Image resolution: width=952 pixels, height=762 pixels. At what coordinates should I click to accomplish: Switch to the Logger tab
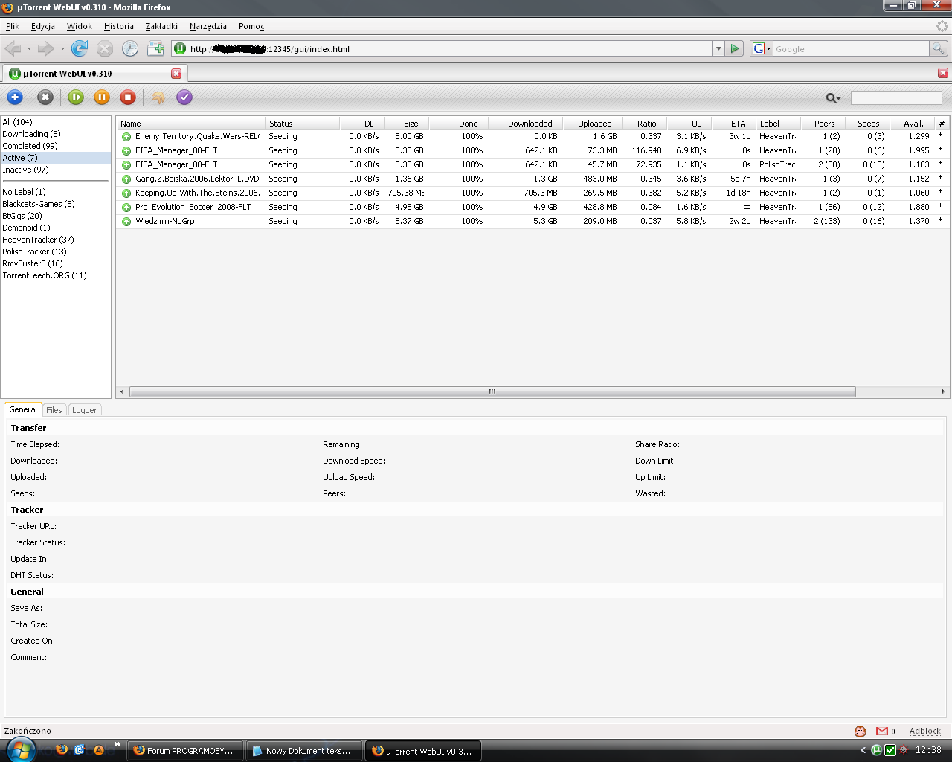coord(84,410)
